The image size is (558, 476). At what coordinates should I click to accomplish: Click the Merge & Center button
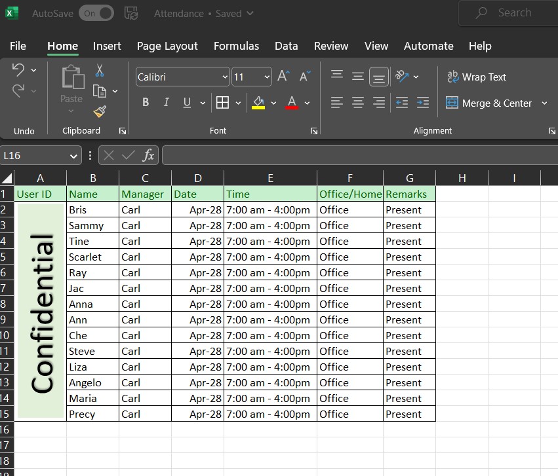(x=488, y=103)
